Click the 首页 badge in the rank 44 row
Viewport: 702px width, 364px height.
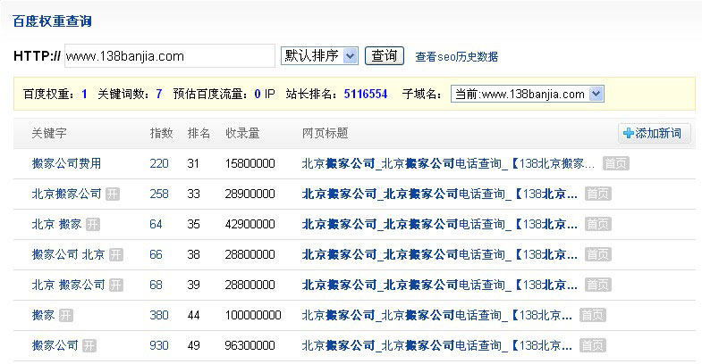coord(592,315)
